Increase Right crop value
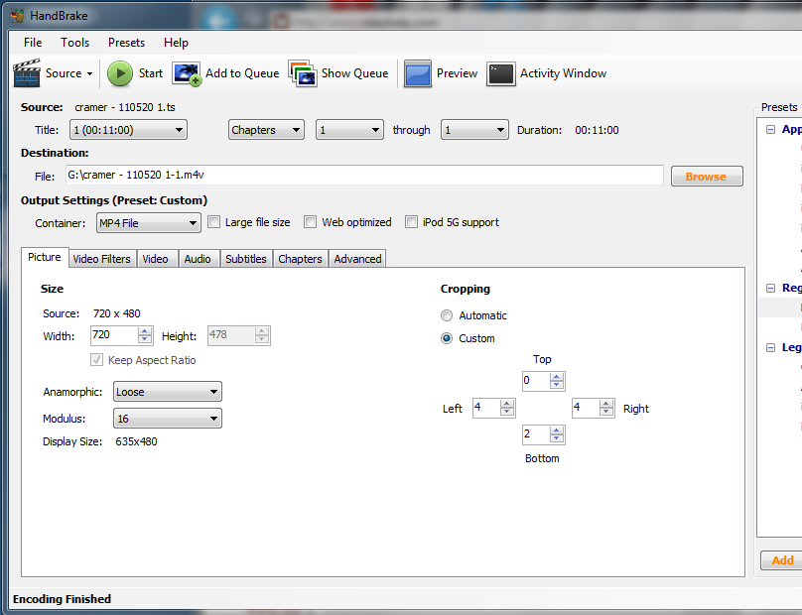Screen dimensions: 802x615 606,404
